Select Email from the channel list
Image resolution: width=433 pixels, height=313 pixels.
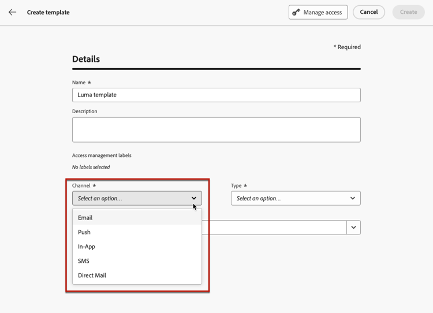coord(85,218)
